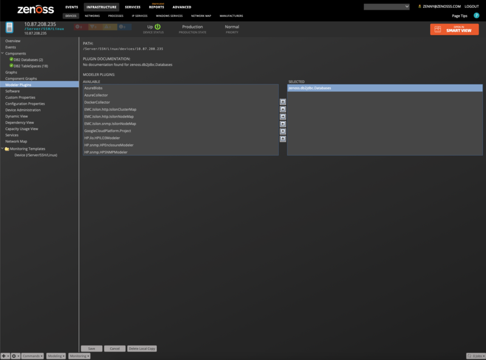
Task: Open the plus add menu in footer
Action: pyautogui.click(x=5, y=356)
